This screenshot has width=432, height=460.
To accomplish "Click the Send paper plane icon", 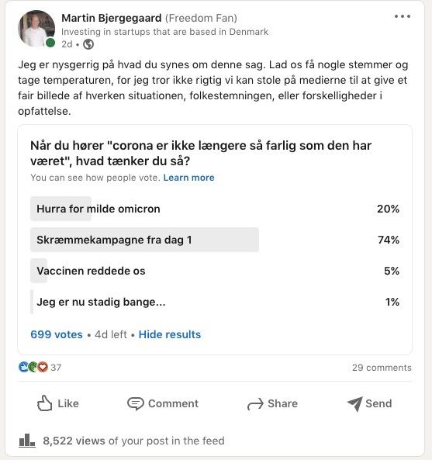I will (x=355, y=404).
